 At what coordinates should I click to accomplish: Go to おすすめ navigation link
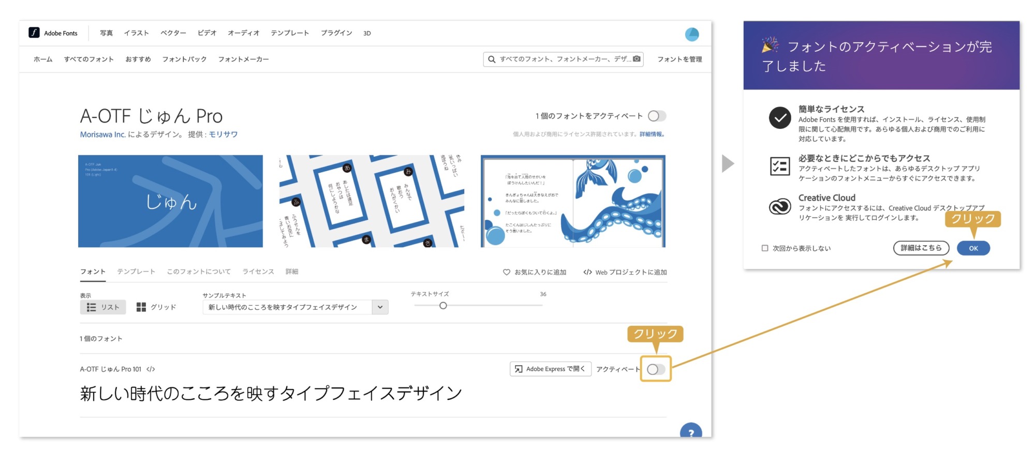click(138, 59)
